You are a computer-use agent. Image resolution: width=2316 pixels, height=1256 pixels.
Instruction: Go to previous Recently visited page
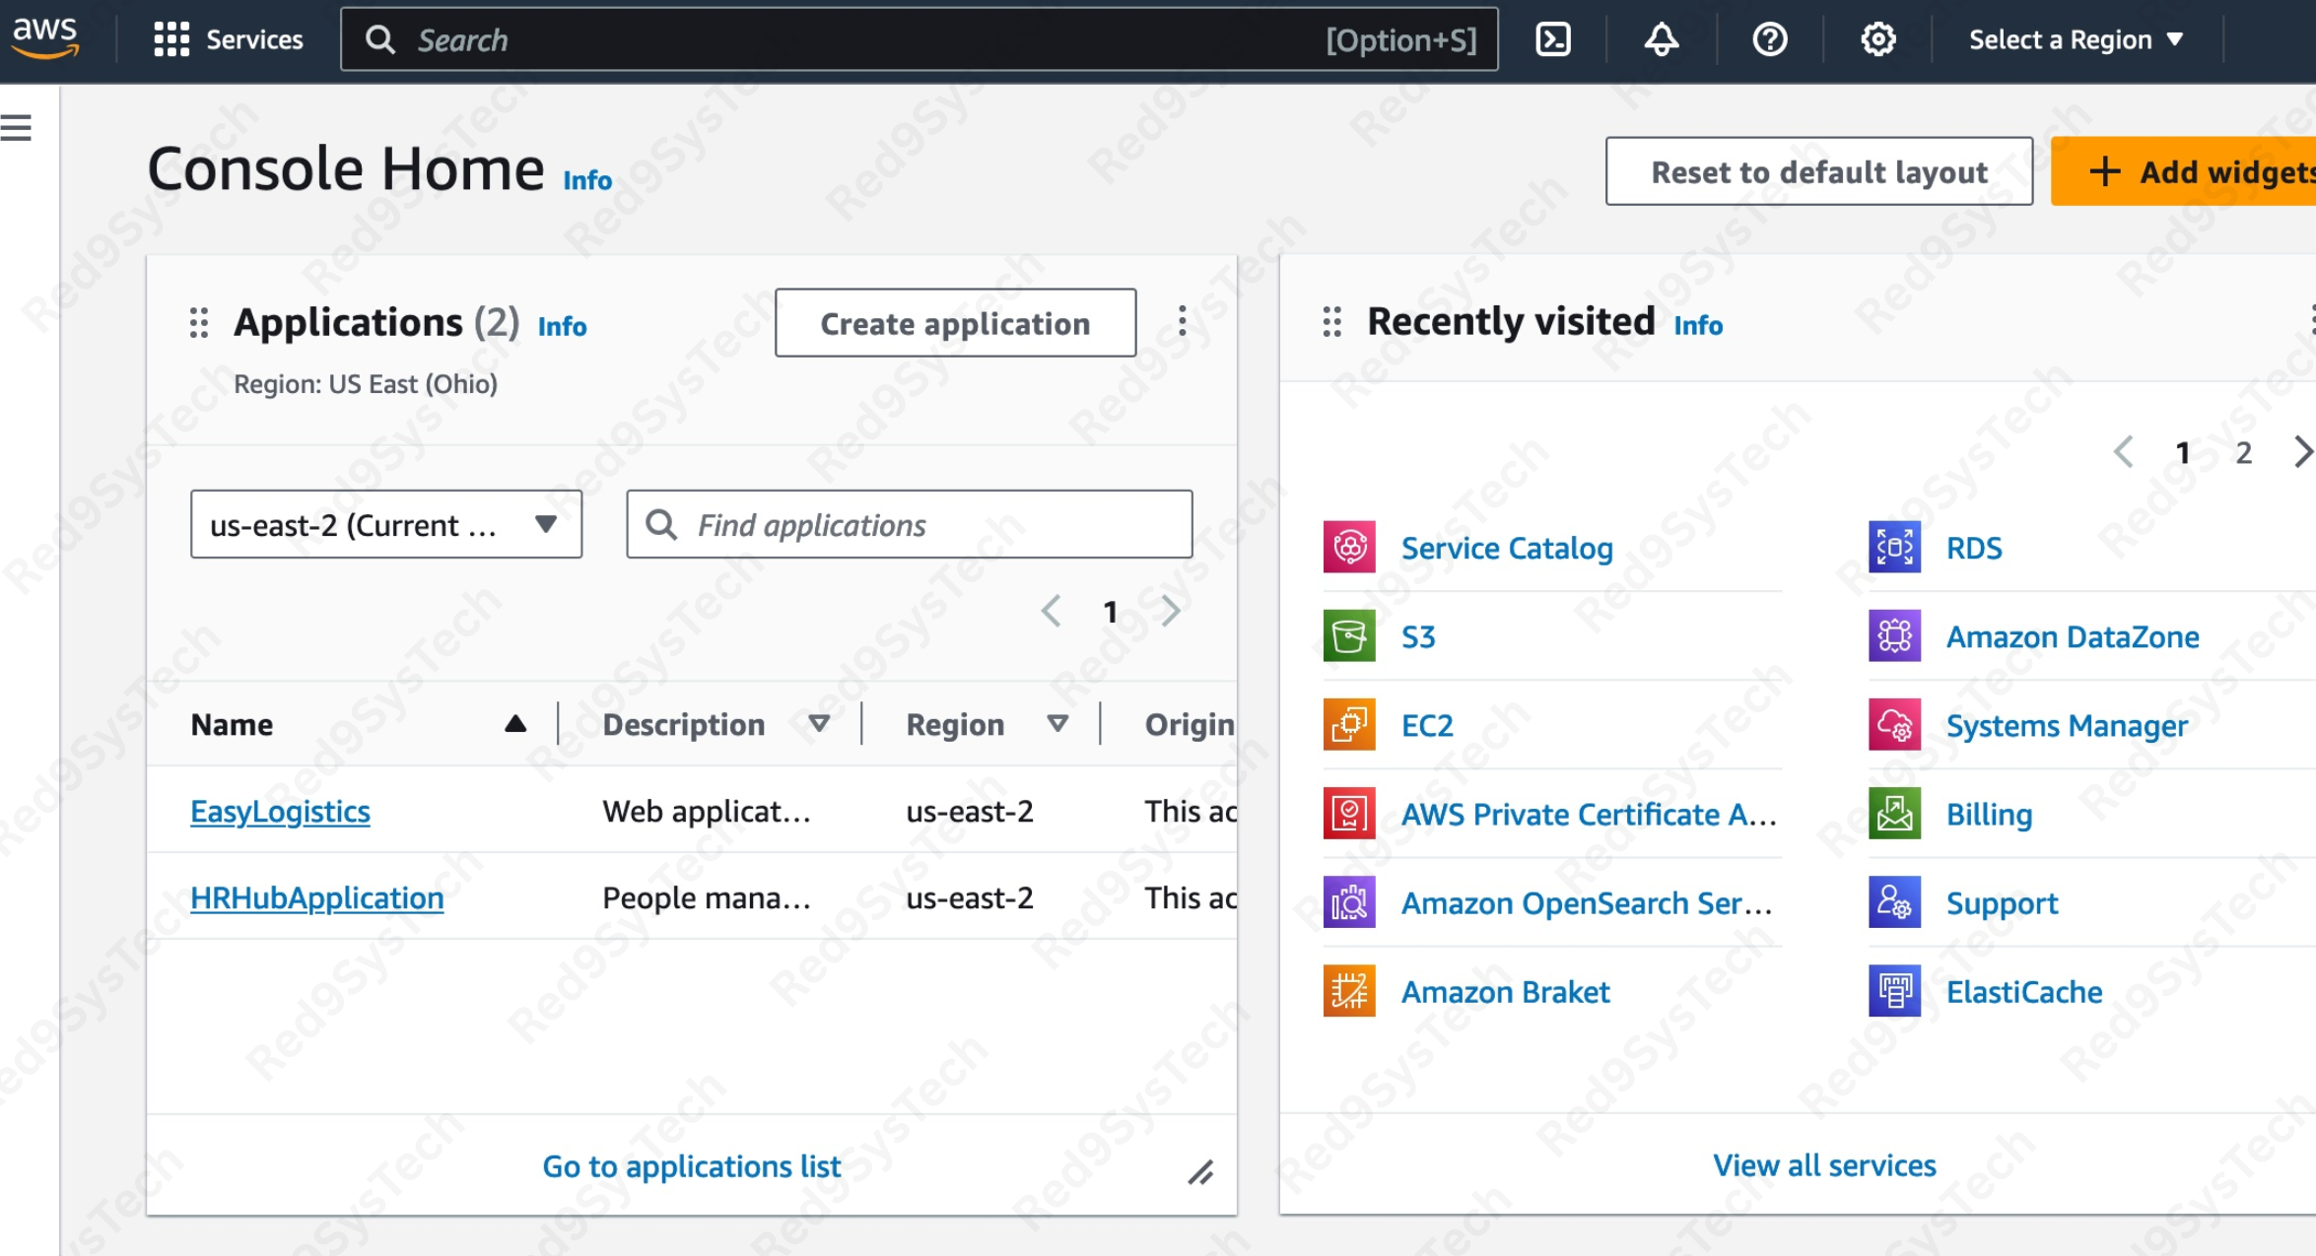point(2124,452)
